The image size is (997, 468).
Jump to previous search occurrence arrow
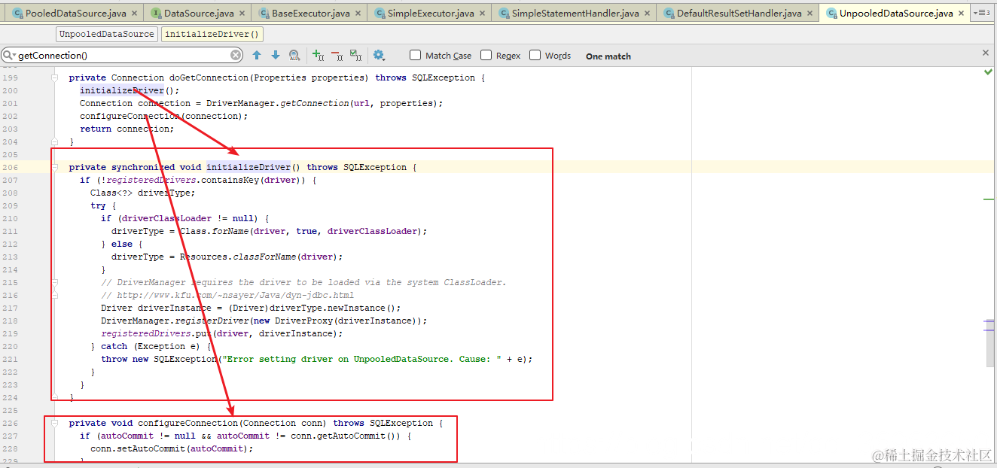(257, 55)
